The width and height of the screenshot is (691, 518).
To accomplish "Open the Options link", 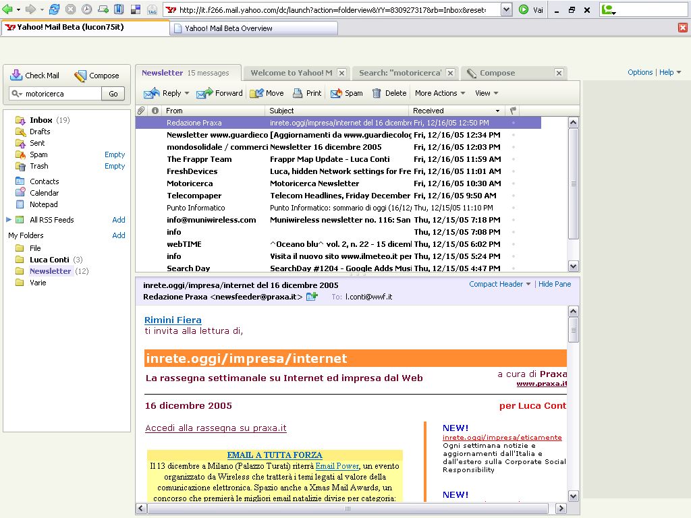I will 640,72.
